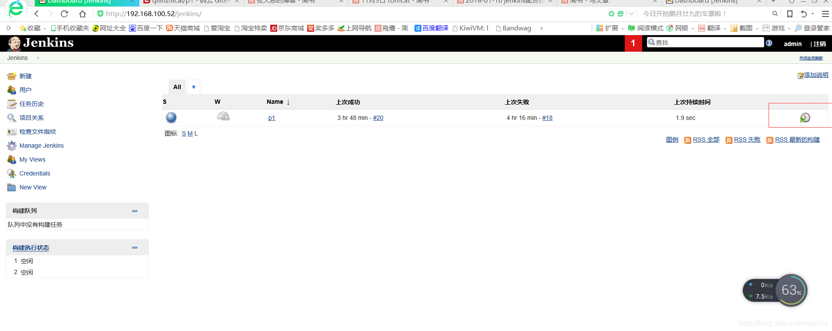Open the 用户 people icon
Viewport: 832px width, 331px height.
pyautogui.click(x=12, y=90)
